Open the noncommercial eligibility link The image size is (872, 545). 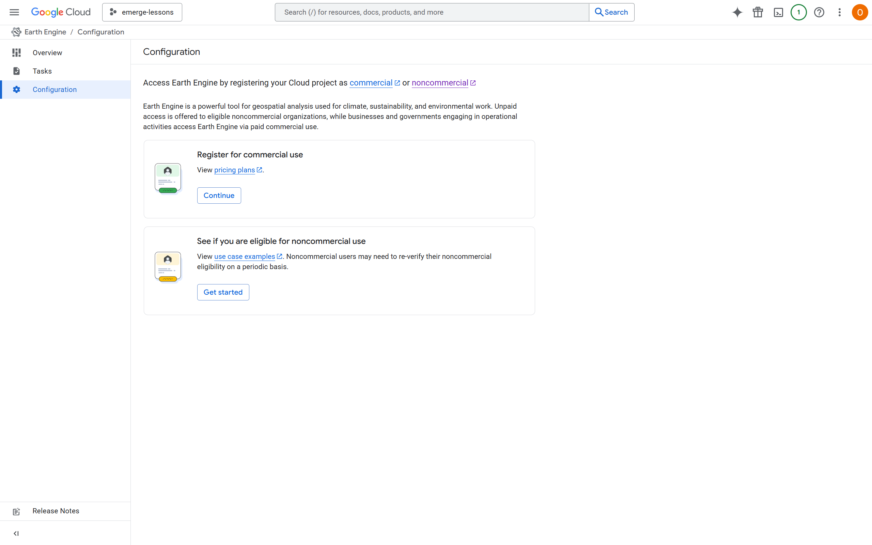440,82
